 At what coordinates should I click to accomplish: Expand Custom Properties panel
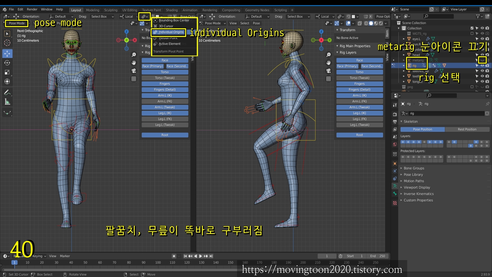tap(418, 200)
